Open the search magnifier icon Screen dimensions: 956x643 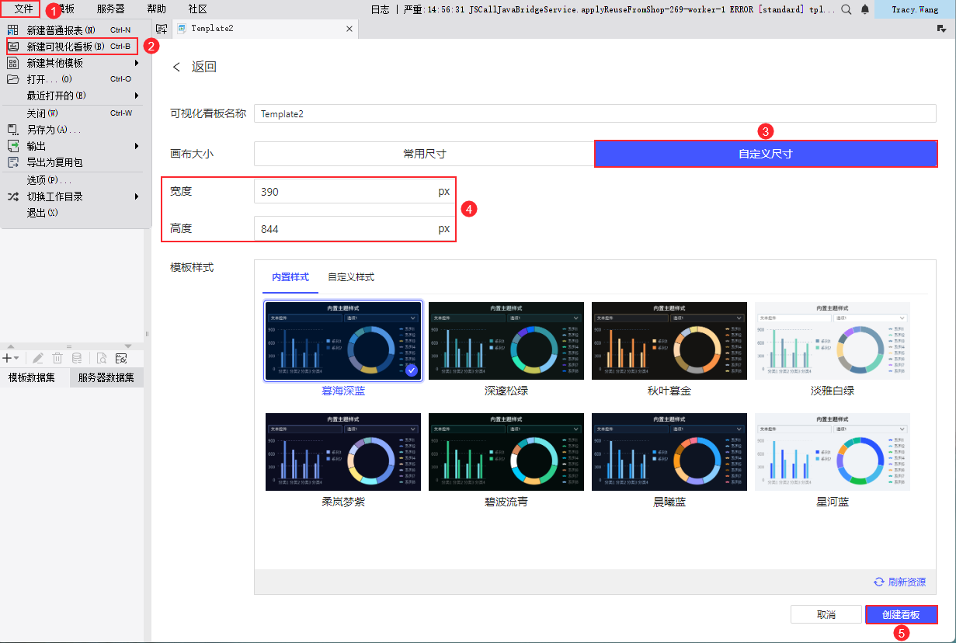click(x=846, y=9)
